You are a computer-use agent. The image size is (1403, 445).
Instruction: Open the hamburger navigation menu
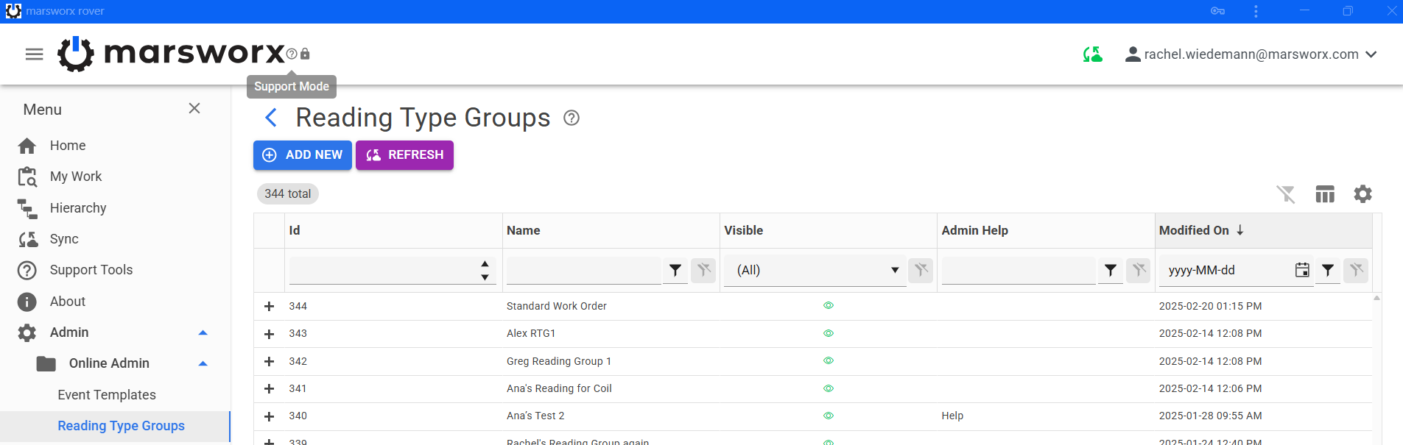35,54
